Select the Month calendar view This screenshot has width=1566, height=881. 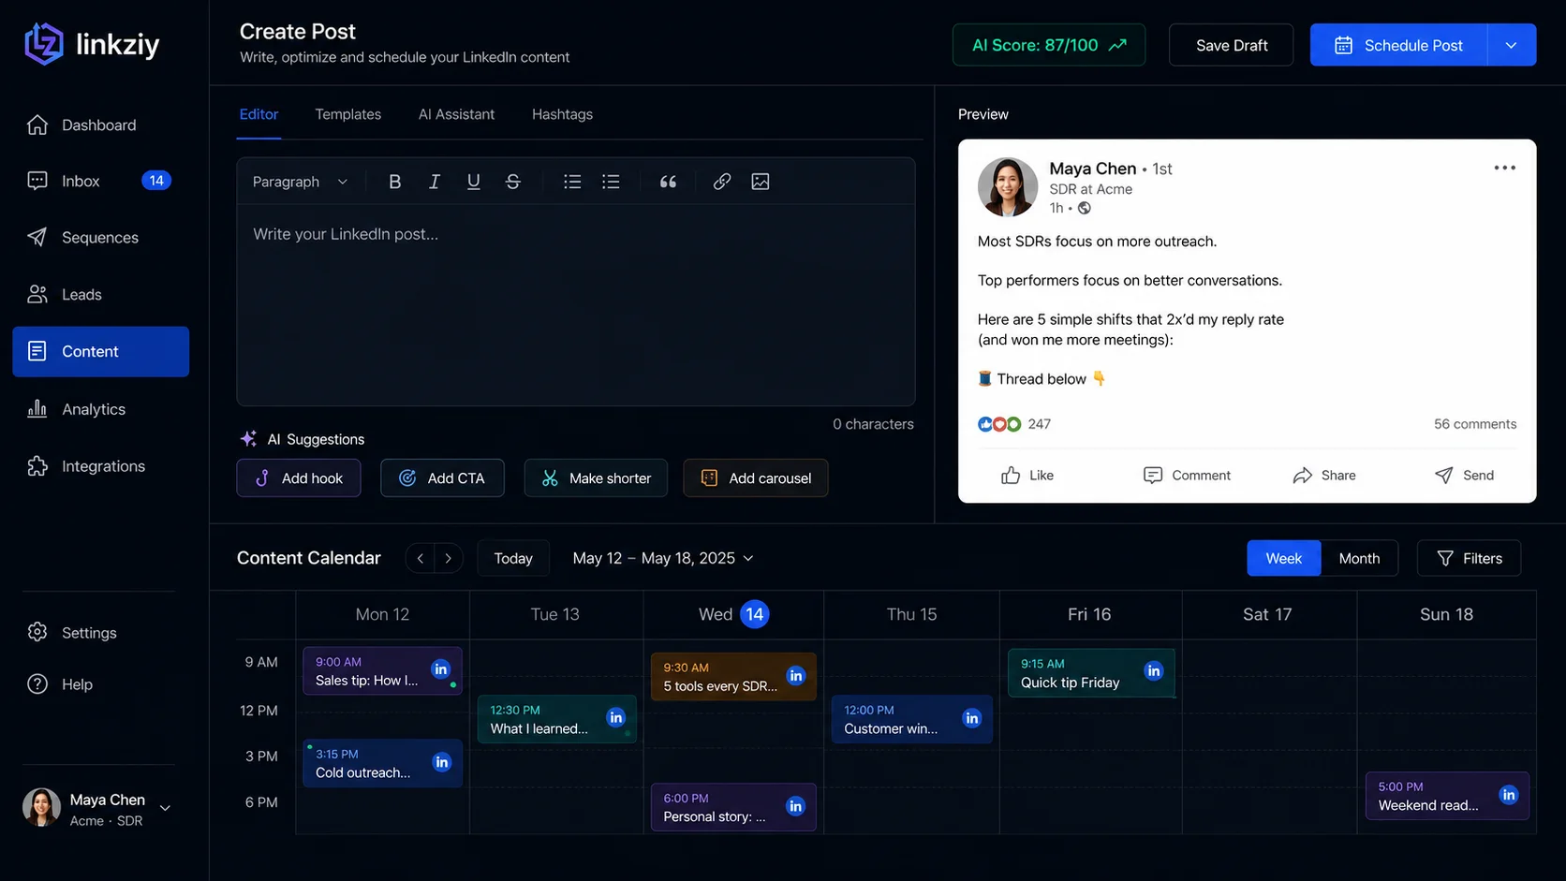pos(1359,558)
